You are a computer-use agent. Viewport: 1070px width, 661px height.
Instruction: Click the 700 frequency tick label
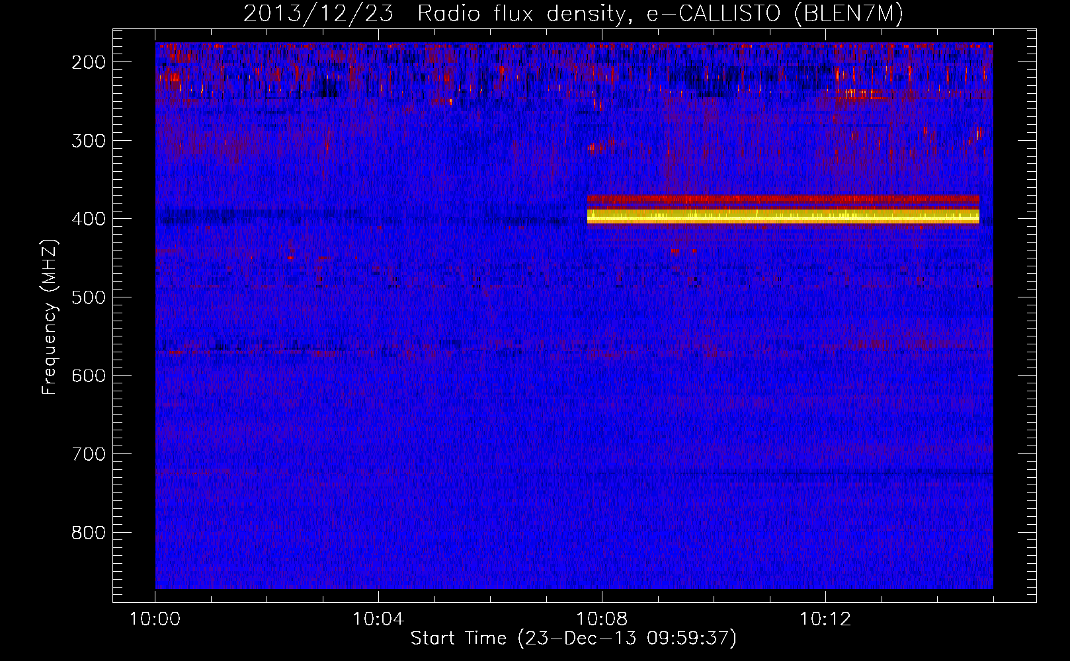89,454
